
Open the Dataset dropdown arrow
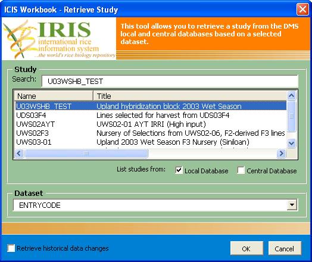point(292,205)
